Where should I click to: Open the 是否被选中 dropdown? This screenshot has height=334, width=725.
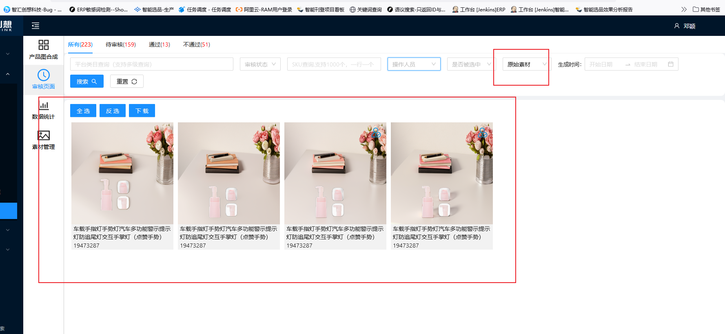[472, 64]
